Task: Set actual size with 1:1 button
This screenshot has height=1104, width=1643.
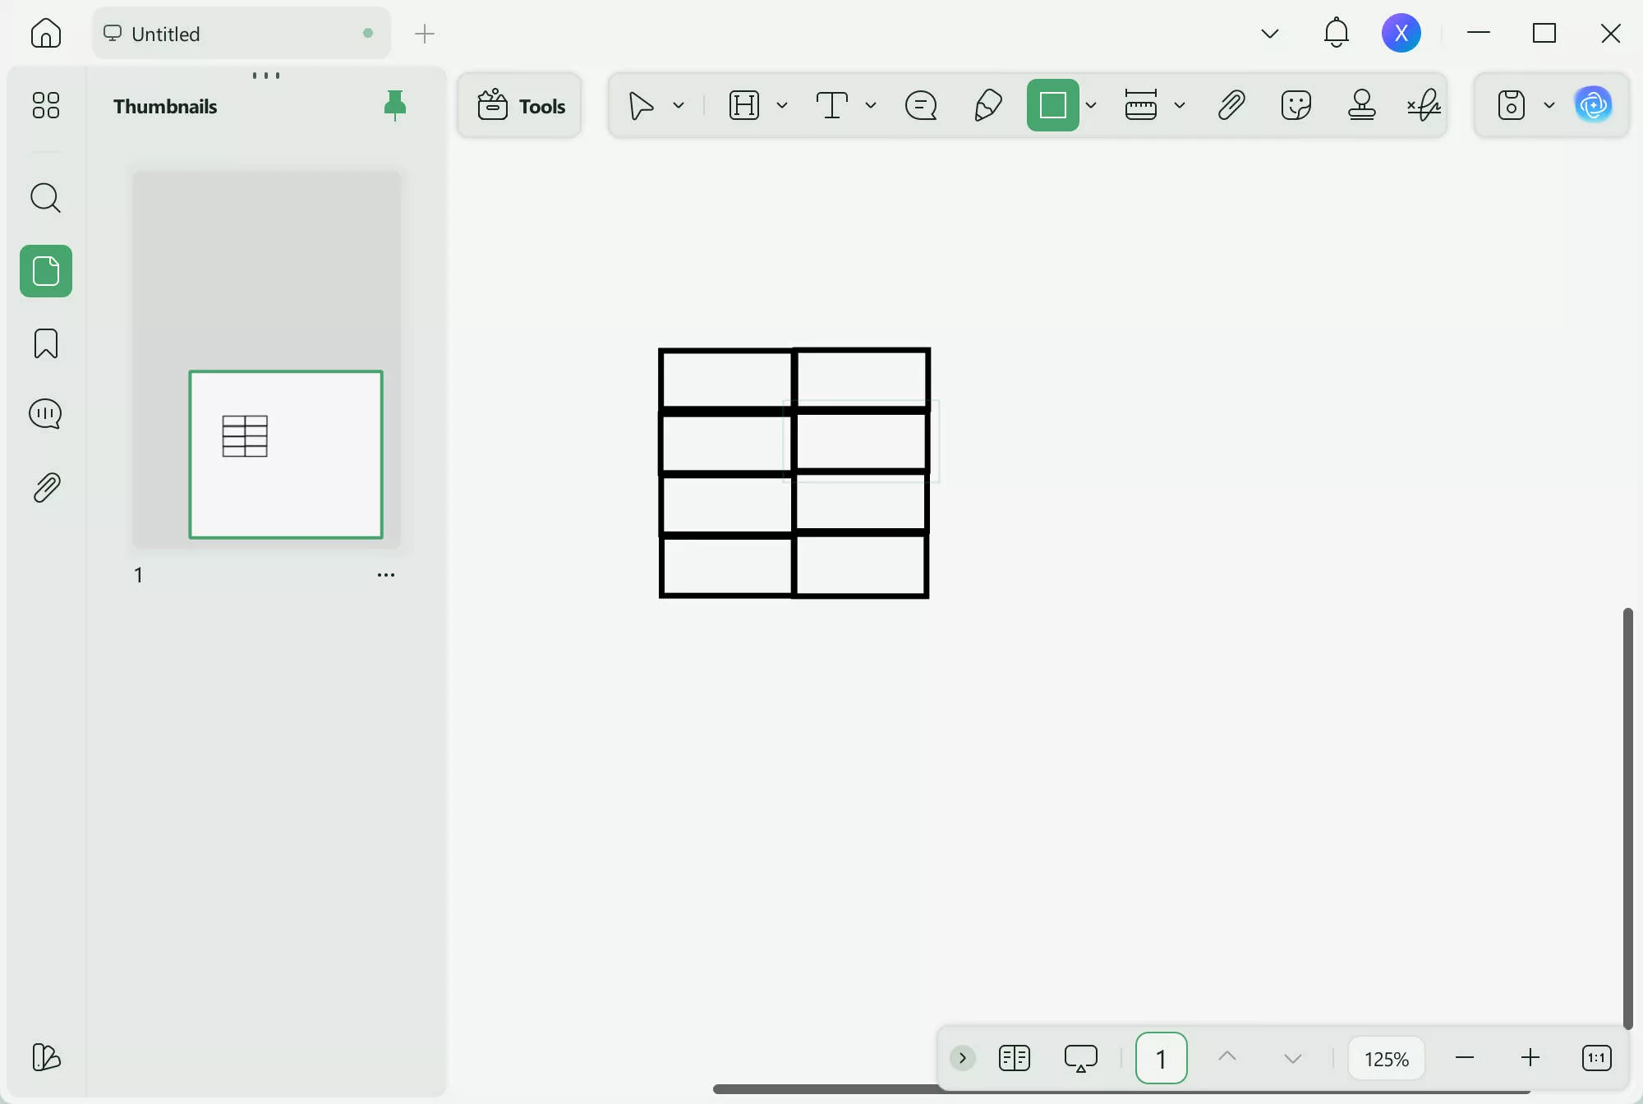Action: pyautogui.click(x=1597, y=1058)
